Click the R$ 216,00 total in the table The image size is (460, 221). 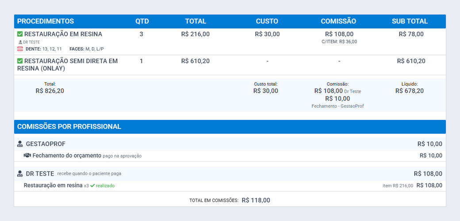coord(195,34)
